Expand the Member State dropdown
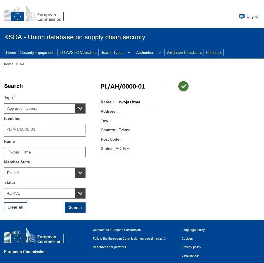The height and width of the screenshot is (263, 264). pos(80,173)
